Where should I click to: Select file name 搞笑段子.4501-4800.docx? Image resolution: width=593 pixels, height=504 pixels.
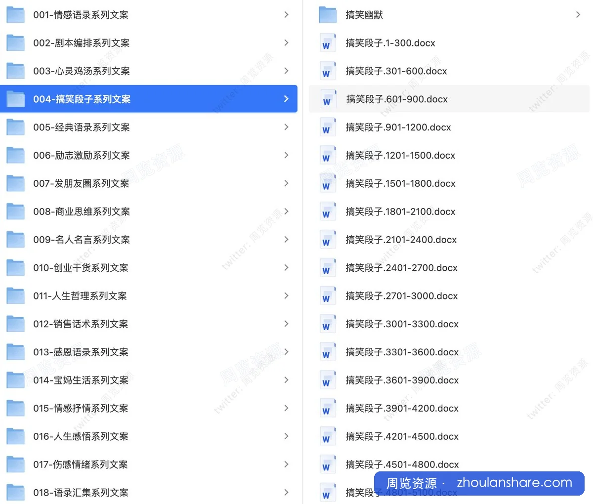[402, 464]
